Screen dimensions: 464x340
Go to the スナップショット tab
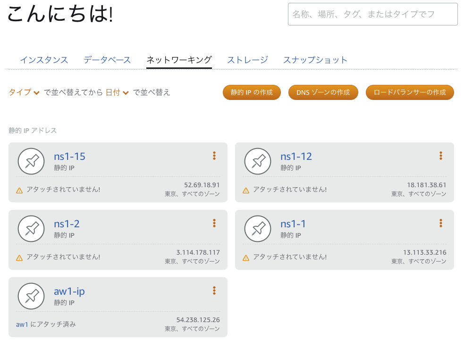315,60
